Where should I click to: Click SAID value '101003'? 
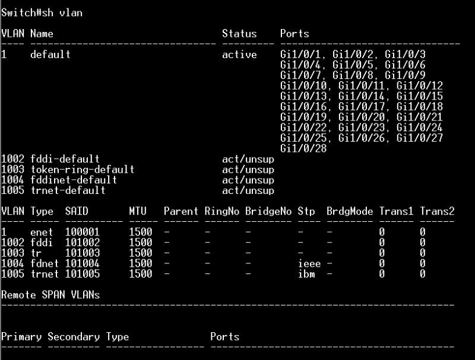click(83, 253)
